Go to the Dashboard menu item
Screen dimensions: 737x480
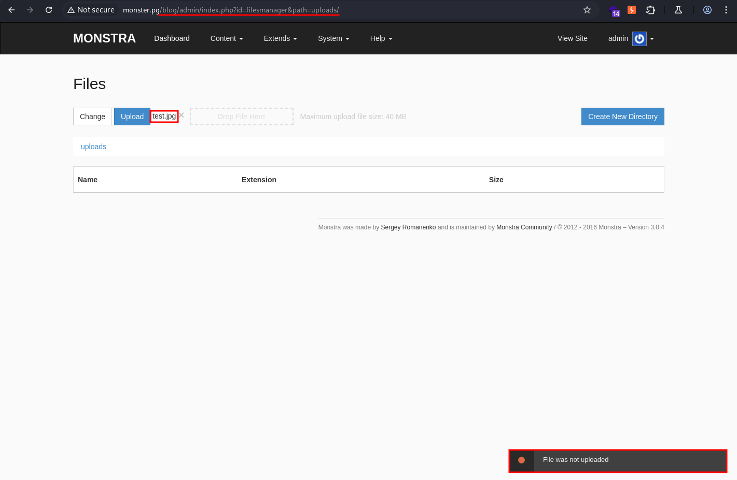coord(172,38)
